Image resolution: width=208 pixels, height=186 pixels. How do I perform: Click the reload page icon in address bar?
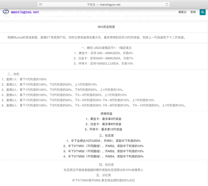point(167,5)
